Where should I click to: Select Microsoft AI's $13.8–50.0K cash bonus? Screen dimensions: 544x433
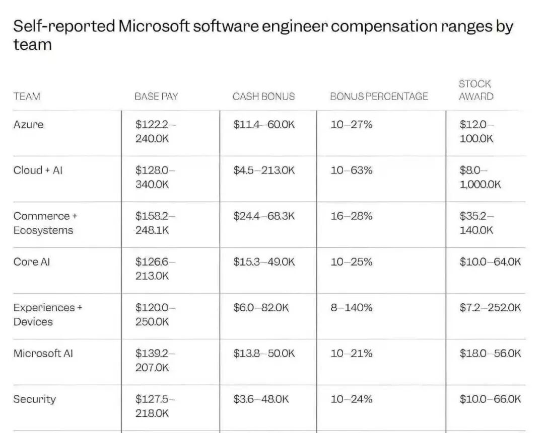(x=263, y=353)
